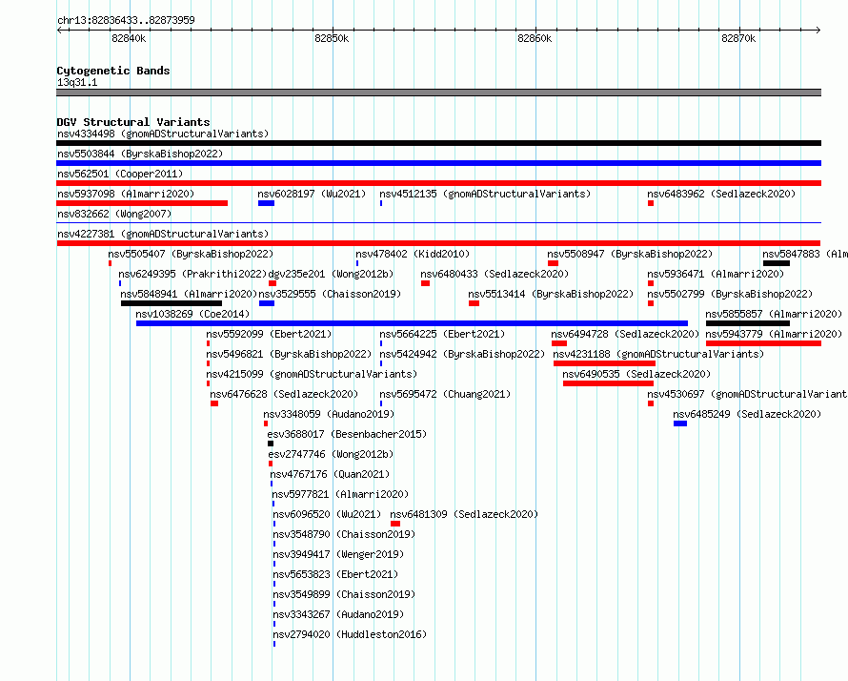This screenshot has height=681, width=848.
Task: Click nsv5936471 (Almarri2020) label
Action: (x=716, y=274)
